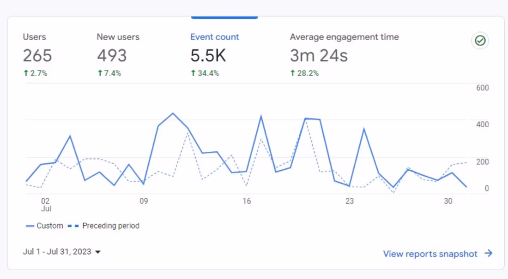Click the highest chart peak near July 11
508x279 pixels.
tap(173, 113)
